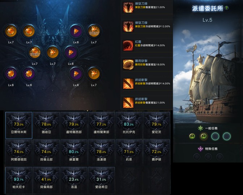Select the 帕夫尼卡 93.7% region tile
This screenshot has height=195, width=243.
[x=19, y=180]
